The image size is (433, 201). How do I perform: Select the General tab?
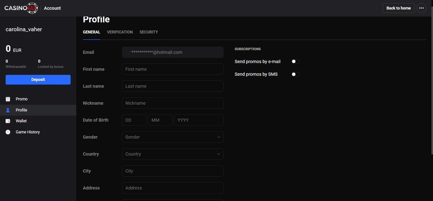point(91,32)
